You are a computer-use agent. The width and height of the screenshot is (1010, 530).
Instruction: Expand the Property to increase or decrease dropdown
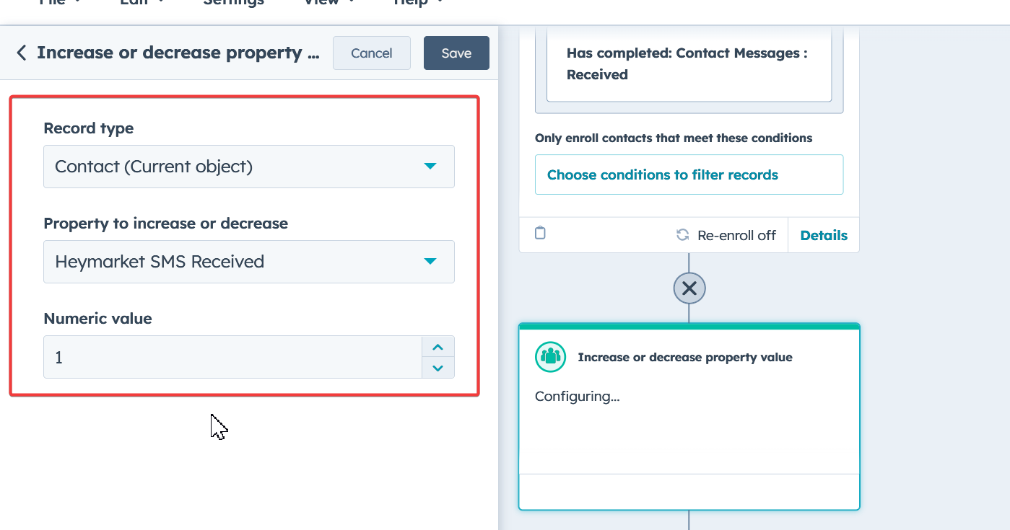[x=248, y=261]
